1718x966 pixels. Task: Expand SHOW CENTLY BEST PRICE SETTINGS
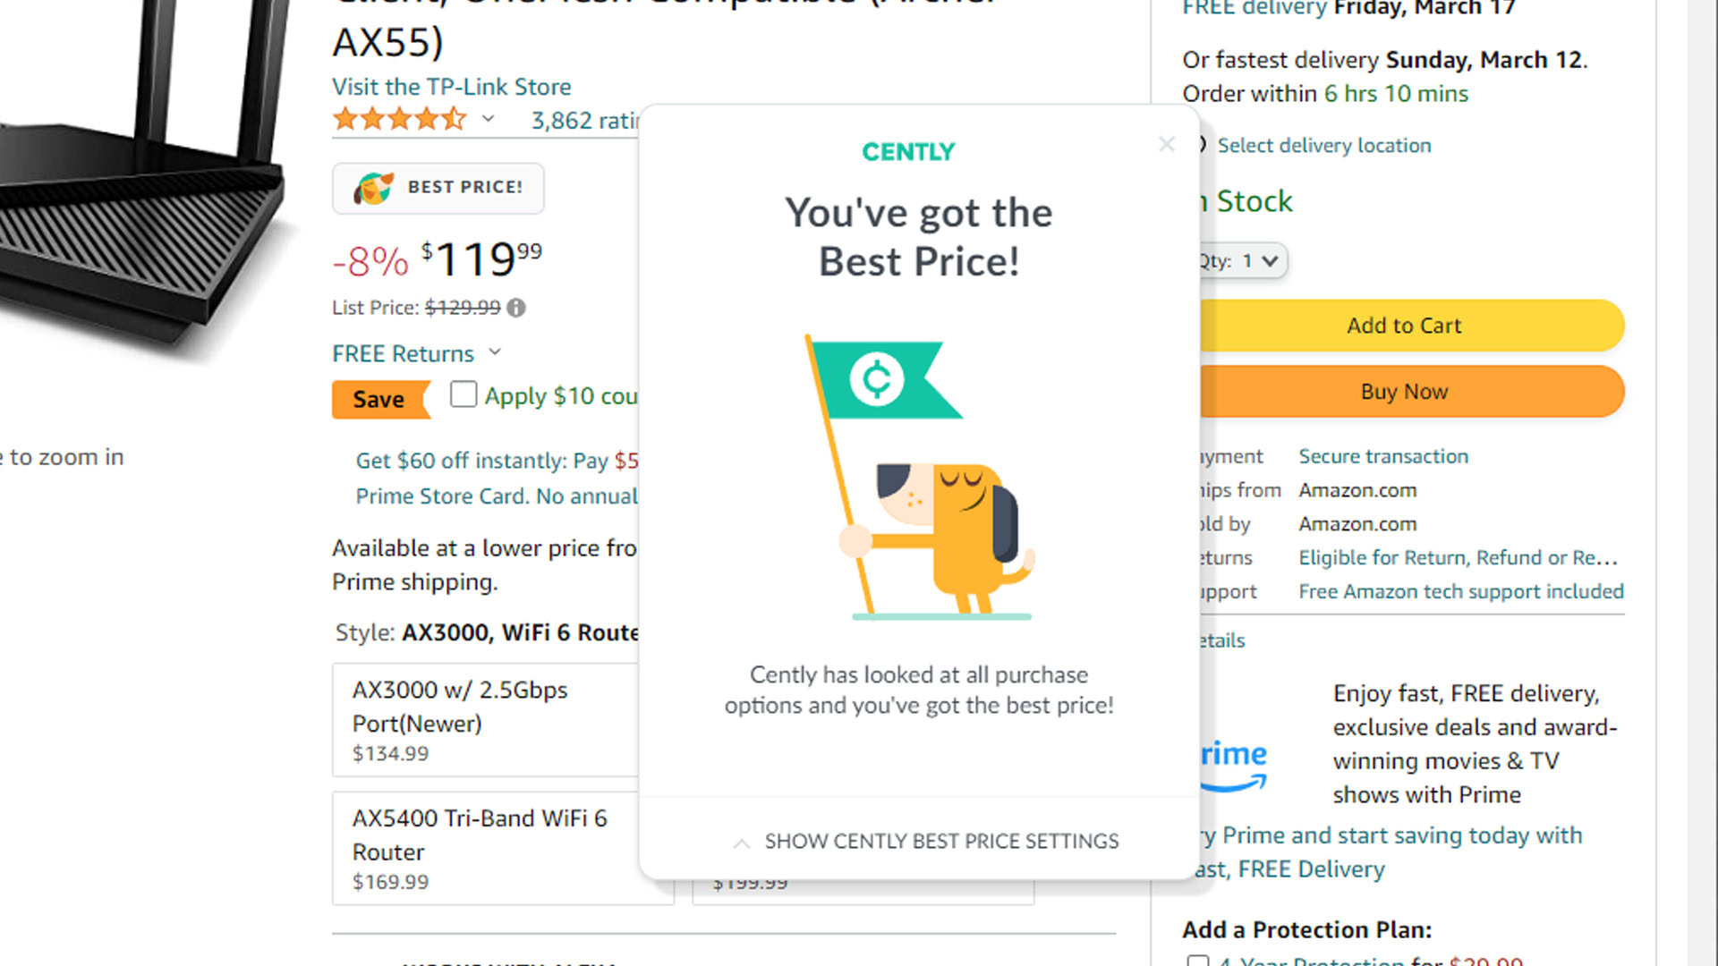coord(919,841)
